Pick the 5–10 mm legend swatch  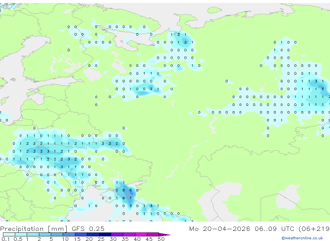pos(57,234)
